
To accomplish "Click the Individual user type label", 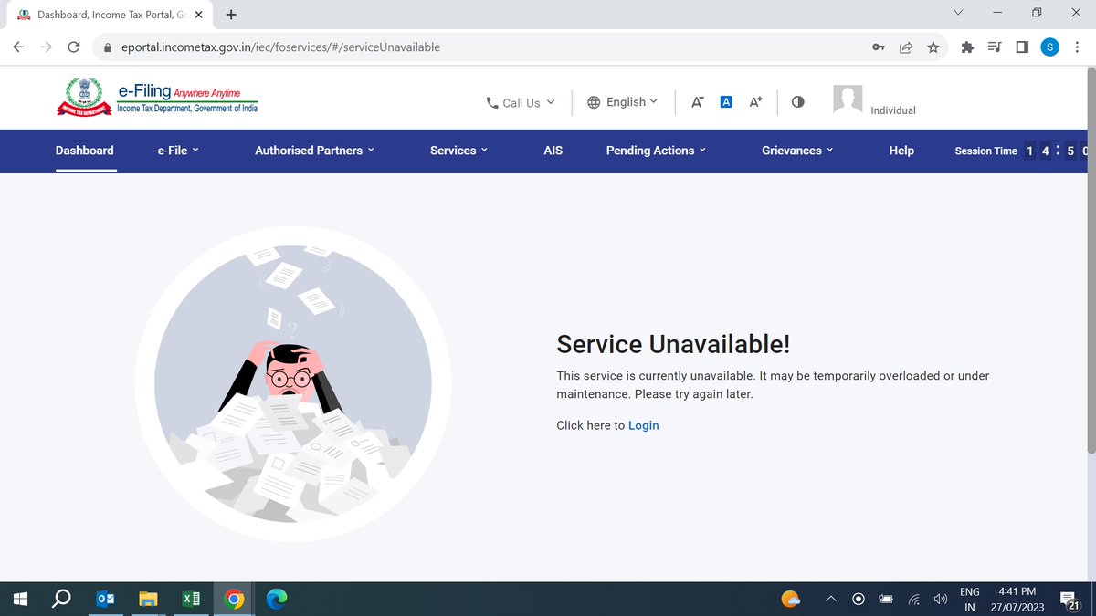I will coord(893,110).
